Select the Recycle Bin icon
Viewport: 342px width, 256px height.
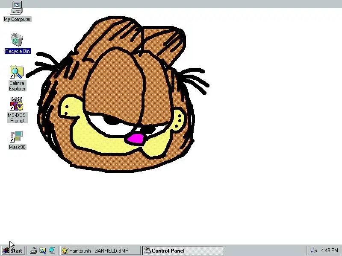tap(17, 40)
